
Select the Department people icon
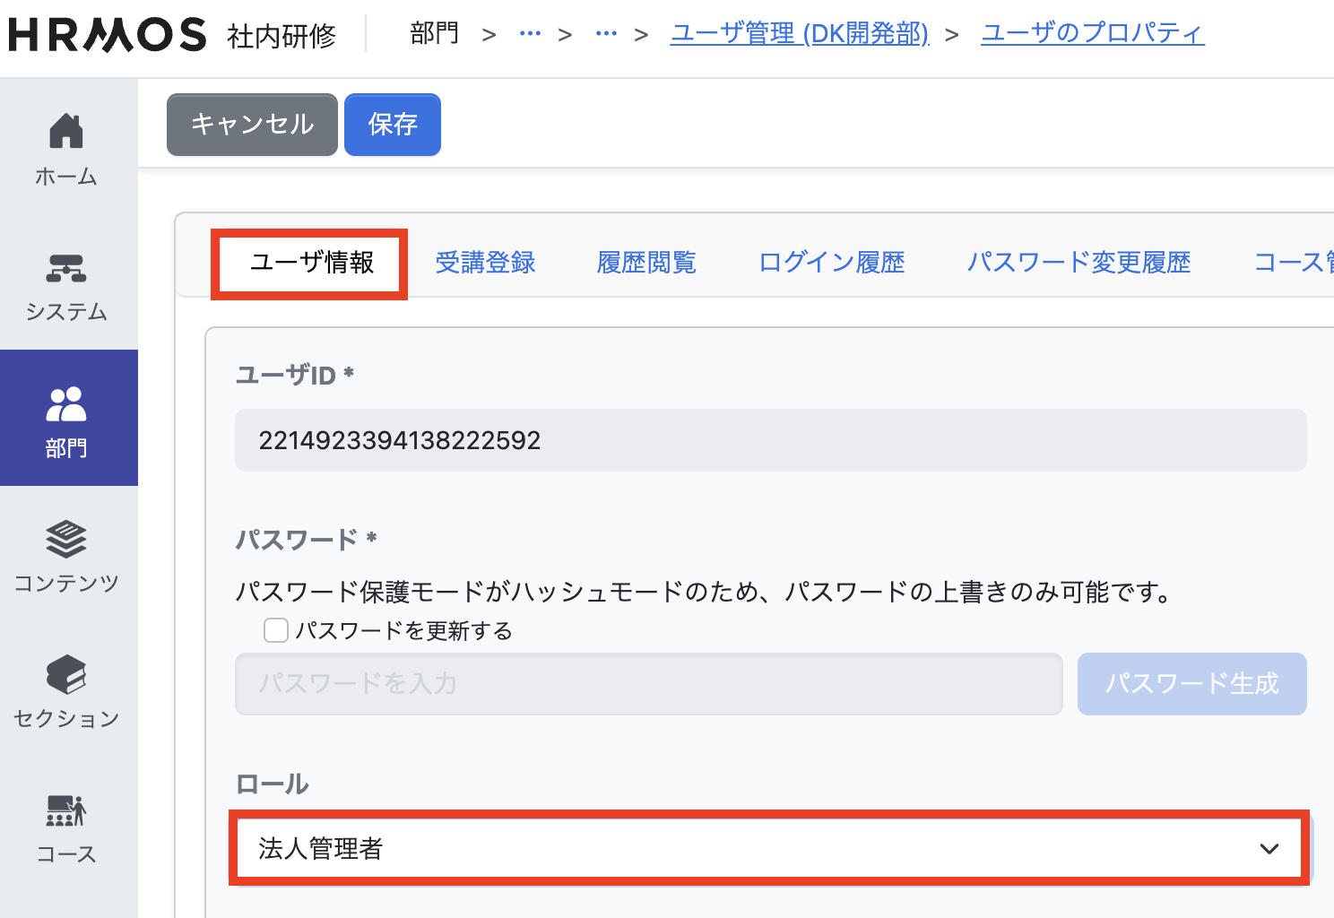66,404
